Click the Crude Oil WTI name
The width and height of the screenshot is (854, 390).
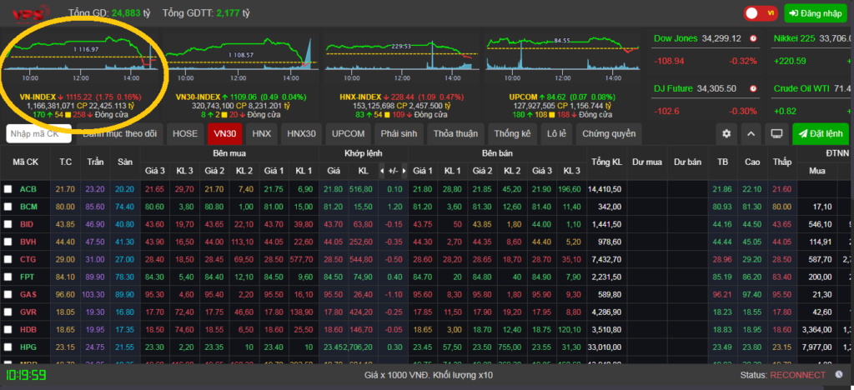tap(803, 88)
